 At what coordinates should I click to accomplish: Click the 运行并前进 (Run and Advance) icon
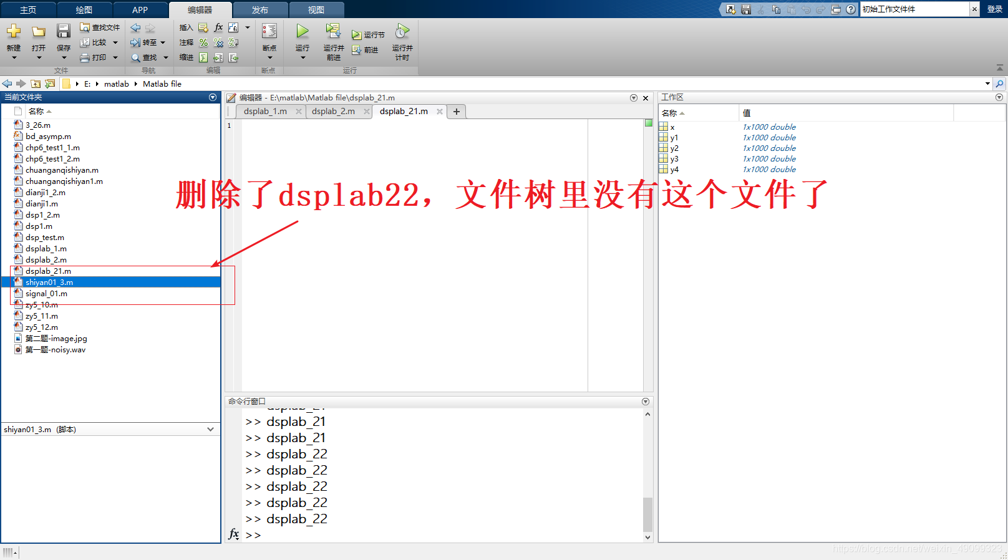tap(334, 31)
